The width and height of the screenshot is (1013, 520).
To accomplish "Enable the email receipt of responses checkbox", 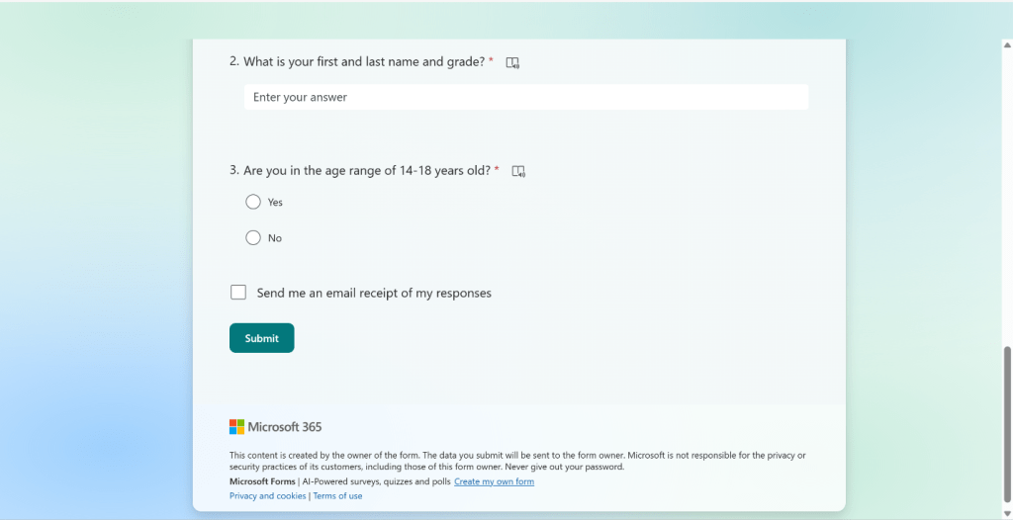I will pos(238,293).
